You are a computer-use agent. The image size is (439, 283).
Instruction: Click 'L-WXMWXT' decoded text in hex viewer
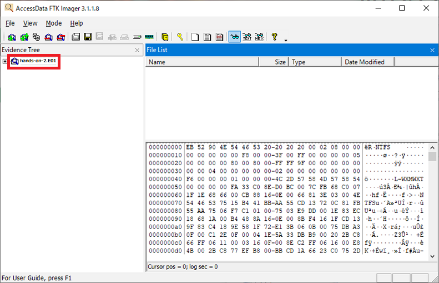[x=409, y=179]
